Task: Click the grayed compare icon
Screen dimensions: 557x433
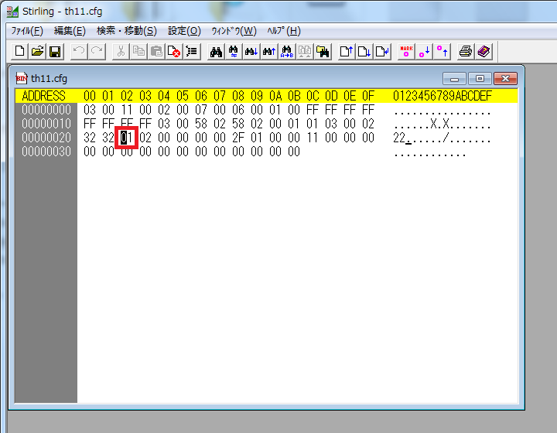Action: pos(305,52)
